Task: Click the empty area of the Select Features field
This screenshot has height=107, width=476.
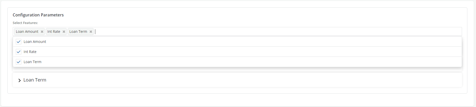Action: (x=254, y=32)
